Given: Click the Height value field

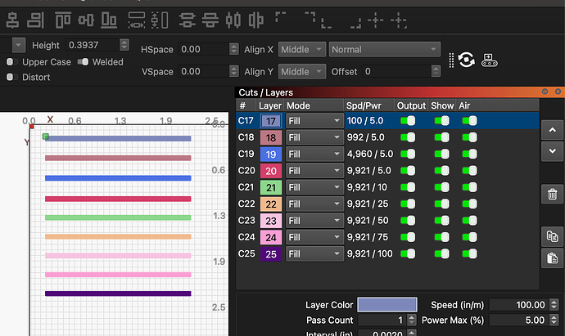Looking at the screenshot, I should (93, 45).
